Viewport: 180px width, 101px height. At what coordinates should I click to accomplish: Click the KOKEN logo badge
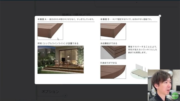tap(175, 96)
